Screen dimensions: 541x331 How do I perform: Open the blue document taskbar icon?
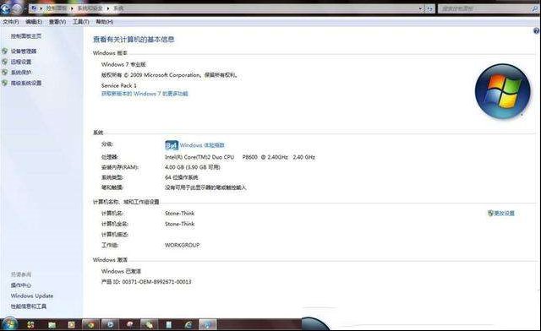pos(169,324)
